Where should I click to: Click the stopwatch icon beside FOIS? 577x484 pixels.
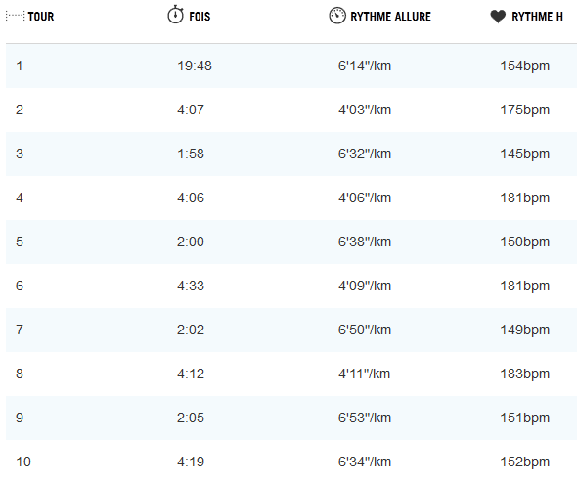pyautogui.click(x=175, y=15)
